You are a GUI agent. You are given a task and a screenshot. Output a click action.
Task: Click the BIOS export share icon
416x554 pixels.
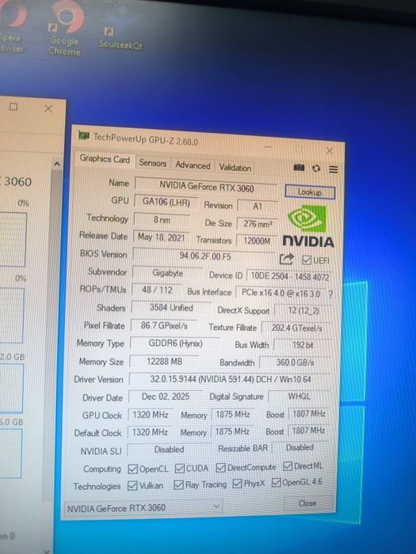point(287,259)
